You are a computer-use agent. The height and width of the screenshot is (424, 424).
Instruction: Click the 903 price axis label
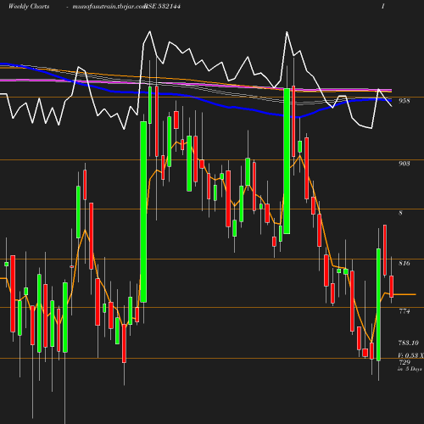[x=404, y=164]
